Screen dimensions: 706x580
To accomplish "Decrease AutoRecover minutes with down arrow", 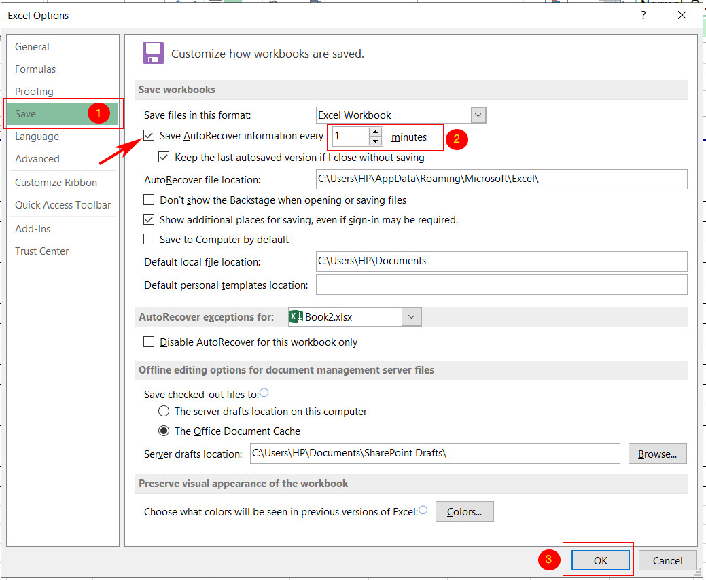I will (376, 141).
